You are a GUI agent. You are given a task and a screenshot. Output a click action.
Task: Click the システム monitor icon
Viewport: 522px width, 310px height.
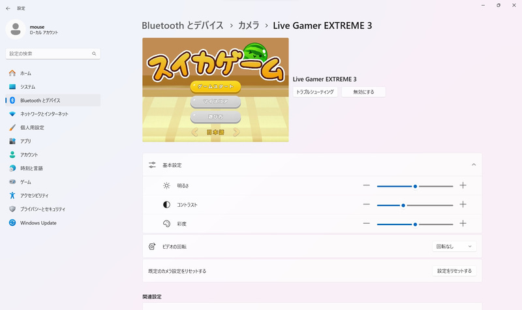point(12,87)
